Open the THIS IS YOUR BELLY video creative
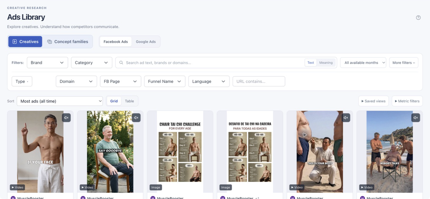This screenshot has height=199, width=430. pos(320,151)
